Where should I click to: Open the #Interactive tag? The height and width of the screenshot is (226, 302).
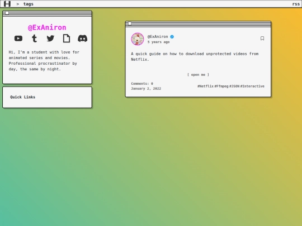click(252, 86)
